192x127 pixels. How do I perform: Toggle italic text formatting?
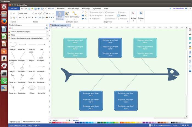point(23,18)
